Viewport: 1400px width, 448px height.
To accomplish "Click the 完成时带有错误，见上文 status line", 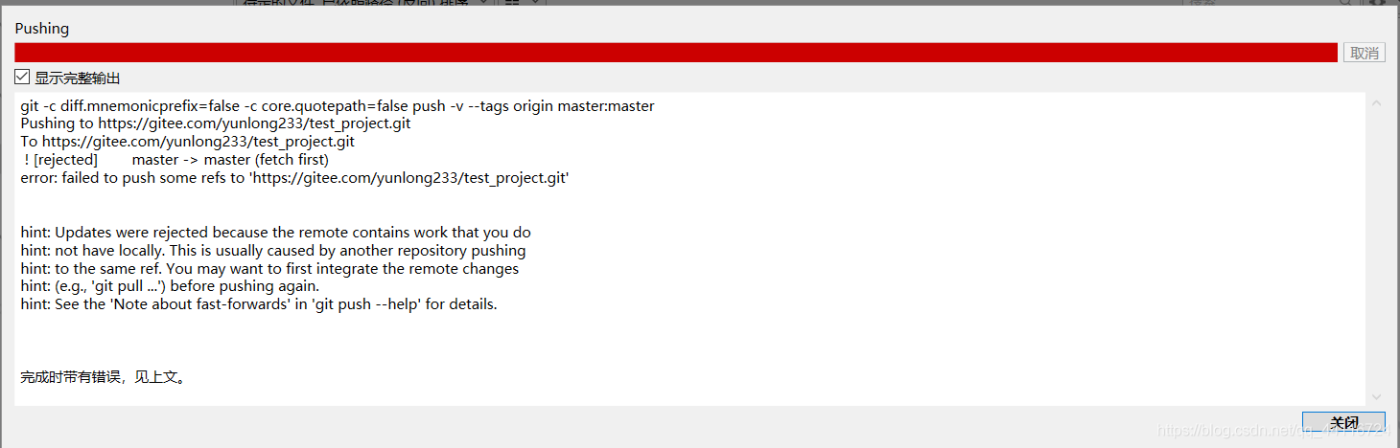I will click(x=104, y=377).
